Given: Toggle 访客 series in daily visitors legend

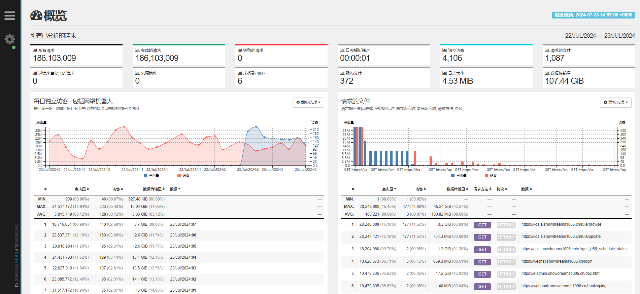Looking at the screenshot, I should [x=186, y=176].
